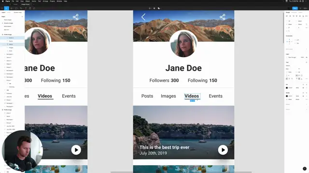309x173 pixels.
Task: Click the share icon on right profile frame
Action: (222, 17)
